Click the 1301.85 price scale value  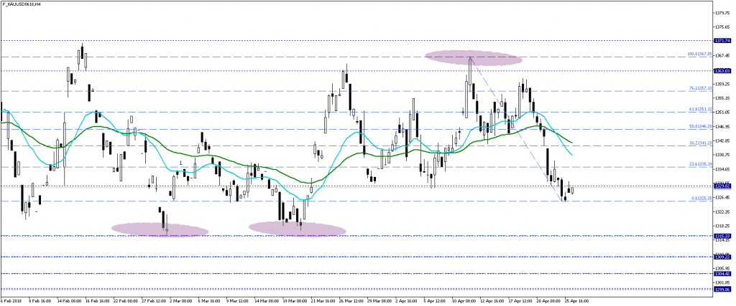coord(723,283)
